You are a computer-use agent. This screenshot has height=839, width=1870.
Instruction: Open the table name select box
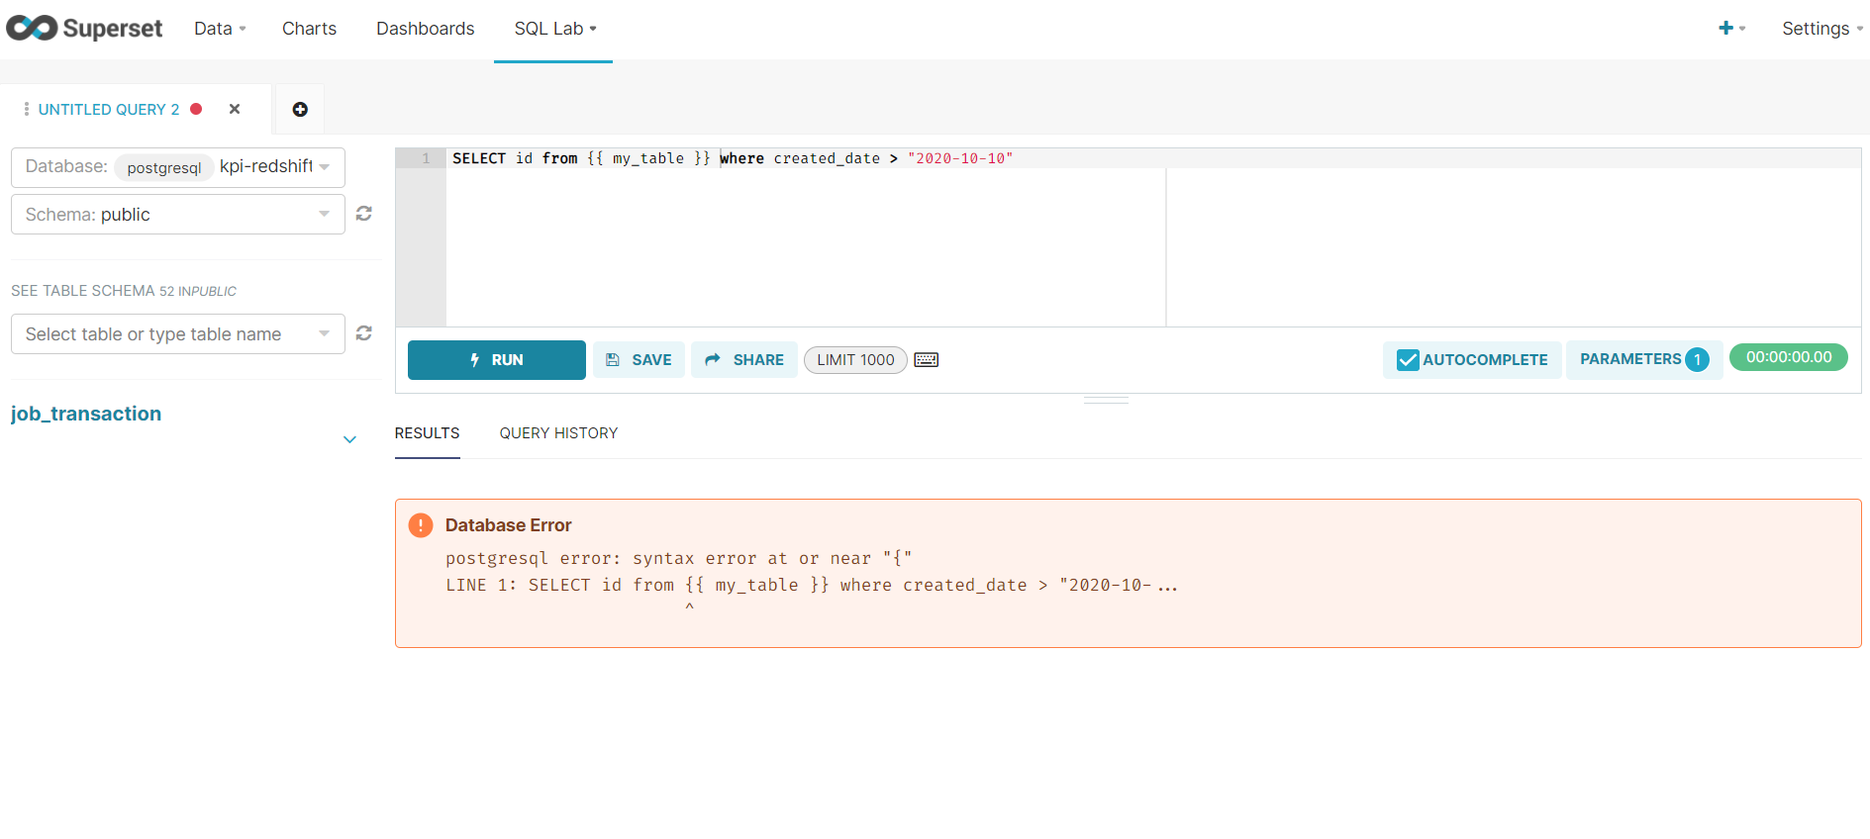point(178,333)
